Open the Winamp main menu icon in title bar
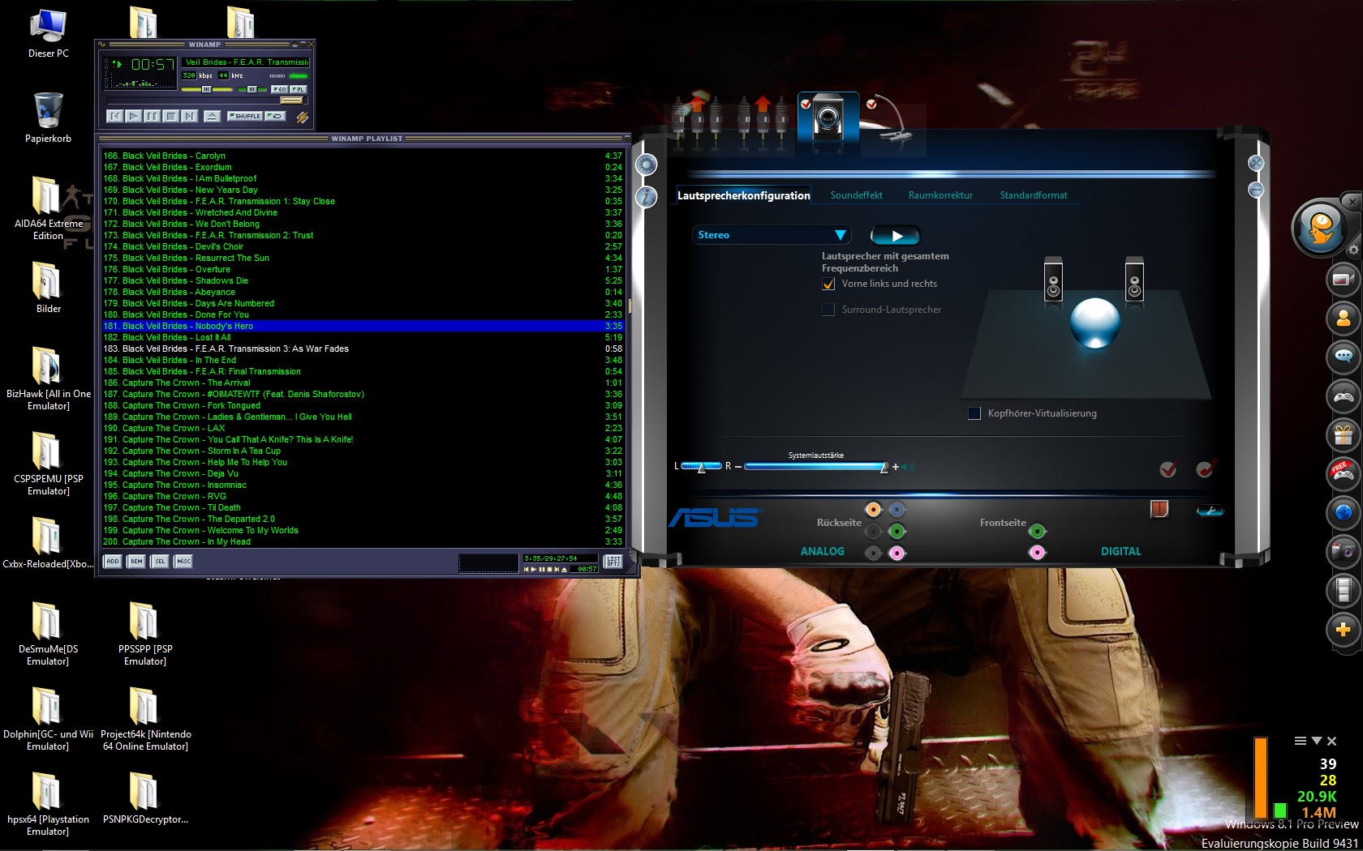 tap(101, 45)
